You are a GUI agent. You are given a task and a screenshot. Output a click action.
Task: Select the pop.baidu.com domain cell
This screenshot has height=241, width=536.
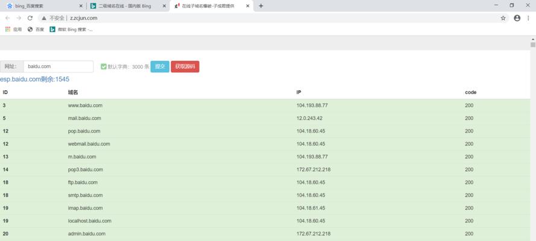click(x=84, y=131)
